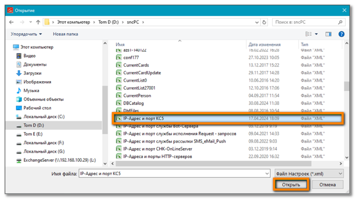The height and width of the screenshot is (199, 355).
Task: Show the preview pane
Action: [329, 34]
